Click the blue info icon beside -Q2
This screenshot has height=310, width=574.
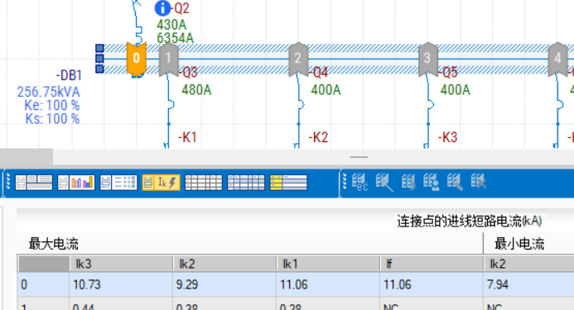point(162,8)
